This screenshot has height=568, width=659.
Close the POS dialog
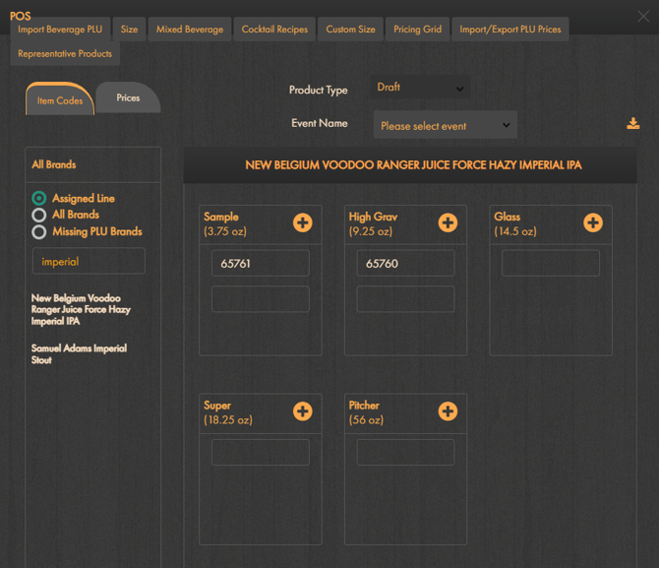[643, 17]
